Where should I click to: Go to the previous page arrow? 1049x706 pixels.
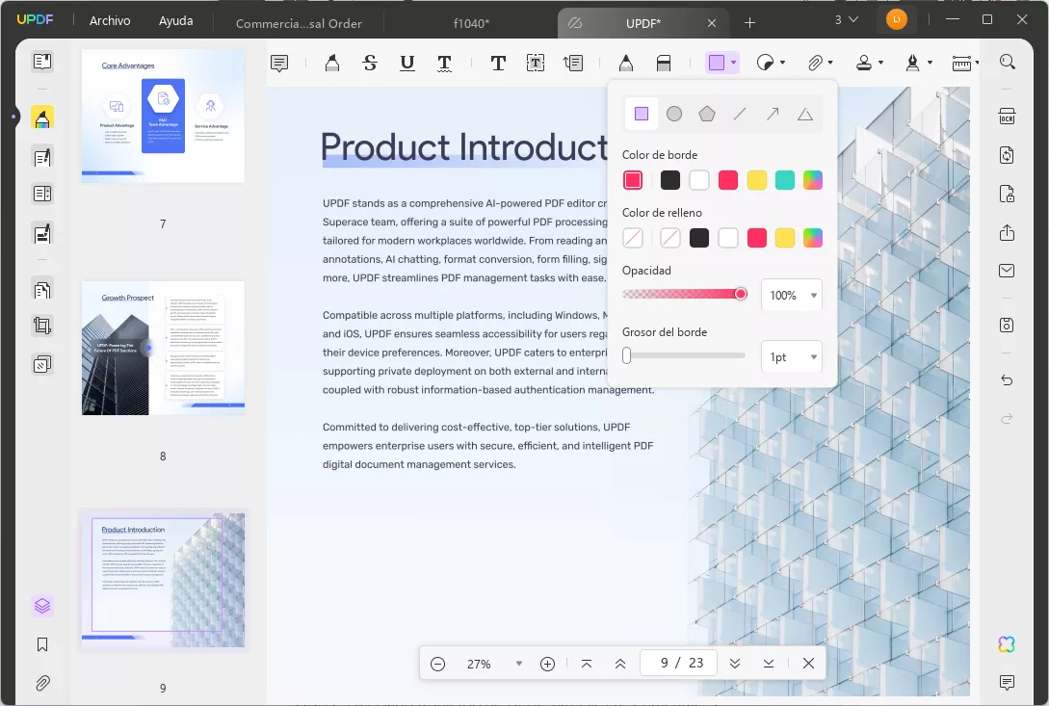tap(620, 664)
